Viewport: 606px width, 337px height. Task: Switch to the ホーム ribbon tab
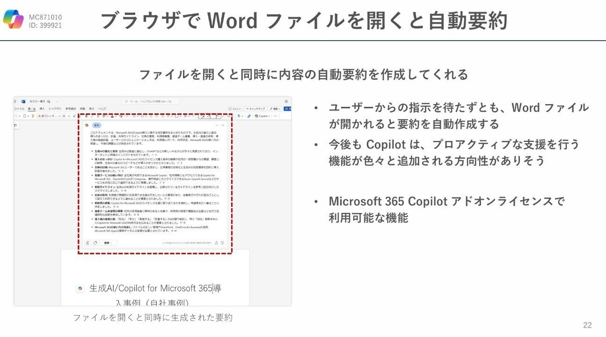click(32, 108)
